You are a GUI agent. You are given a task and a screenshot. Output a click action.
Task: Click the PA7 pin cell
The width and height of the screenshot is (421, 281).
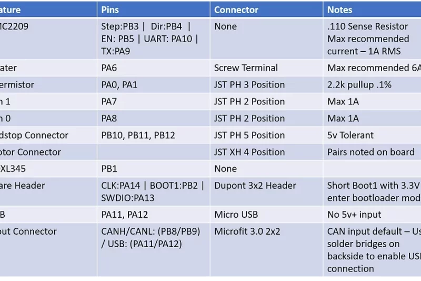109,101
